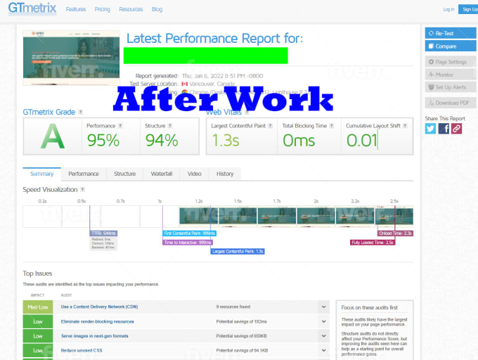Select the Summary tab
Screen dimensions: 478x360
coord(41,174)
